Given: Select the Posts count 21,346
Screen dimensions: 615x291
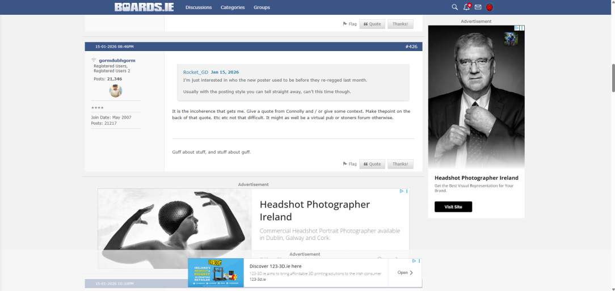Looking at the screenshot, I should tap(108, 79).
